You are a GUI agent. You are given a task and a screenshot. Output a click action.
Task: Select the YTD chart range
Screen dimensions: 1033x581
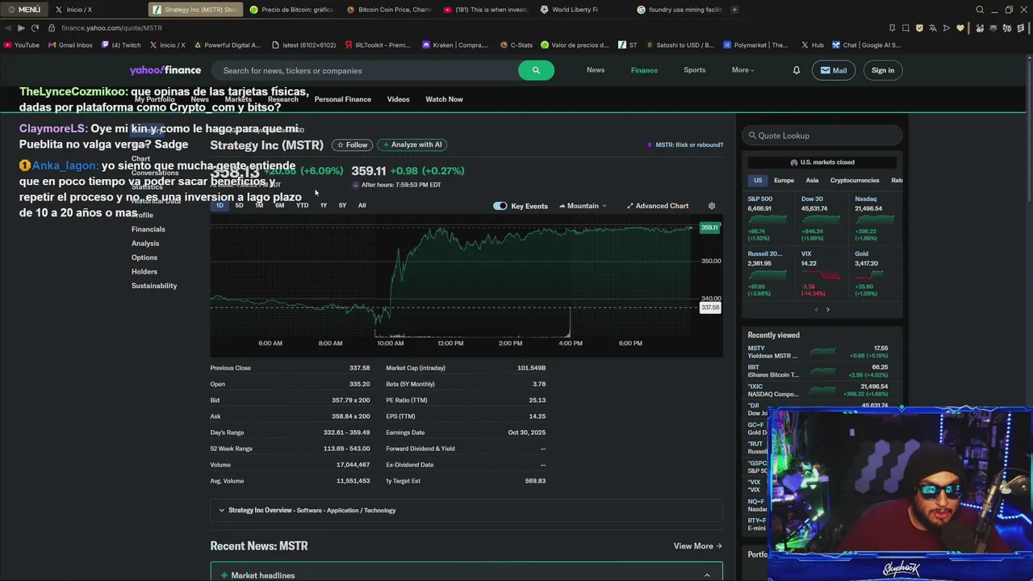coord(302,206)
